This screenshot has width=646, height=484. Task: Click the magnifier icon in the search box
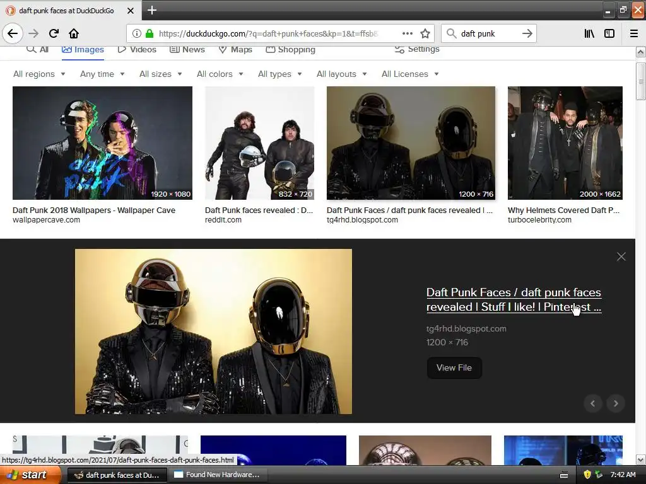tap(452, 33)
